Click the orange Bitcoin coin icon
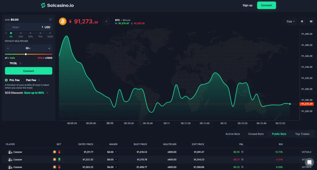This screenshot has height=170, width=317. (63, 22)
